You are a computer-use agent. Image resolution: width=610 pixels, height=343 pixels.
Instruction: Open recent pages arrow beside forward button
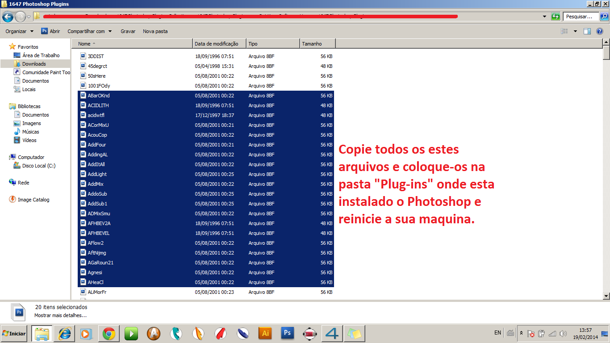[29, 17]
